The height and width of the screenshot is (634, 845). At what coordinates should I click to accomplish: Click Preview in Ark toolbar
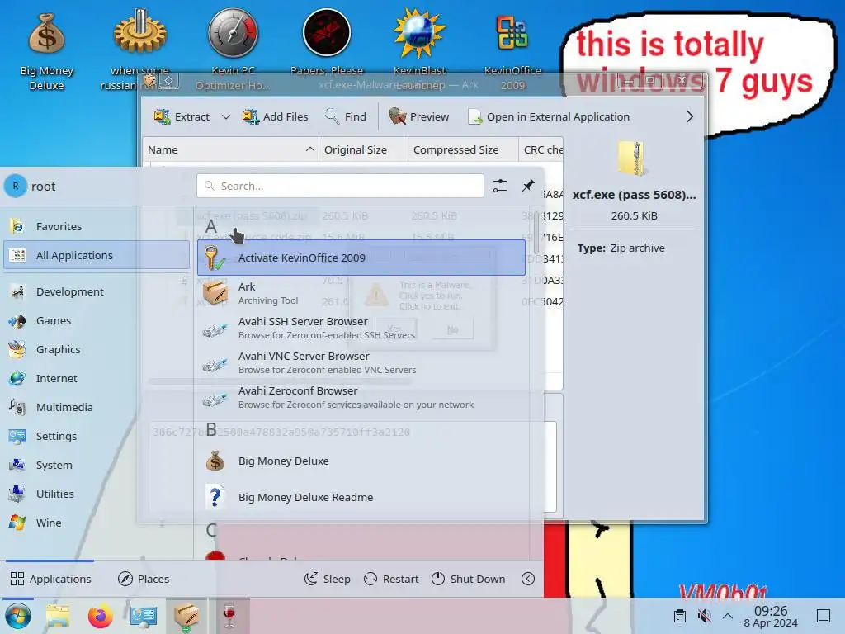pyautogui.click(x=418, y=116)
